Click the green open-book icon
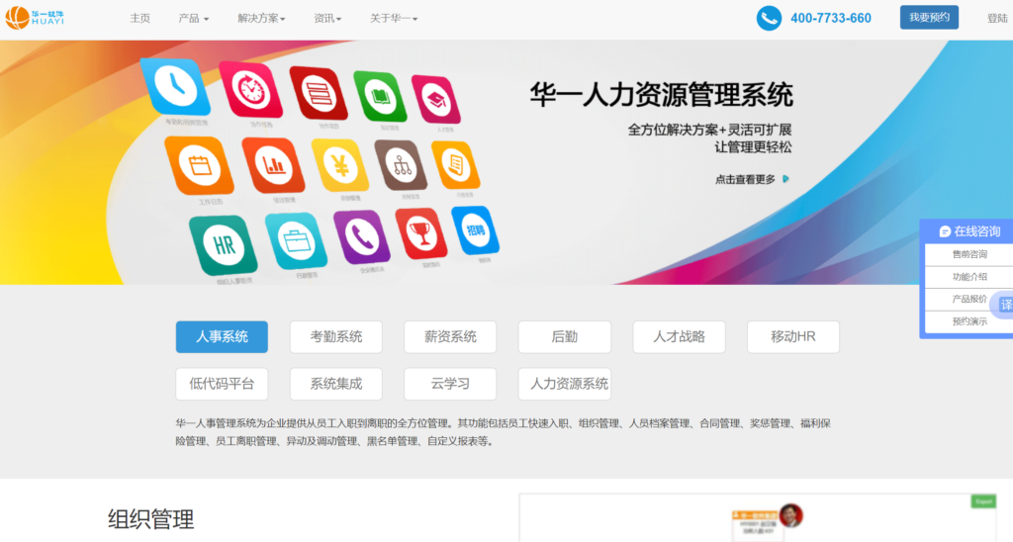The image size is (1013, 542). click(x=380, y=97)
